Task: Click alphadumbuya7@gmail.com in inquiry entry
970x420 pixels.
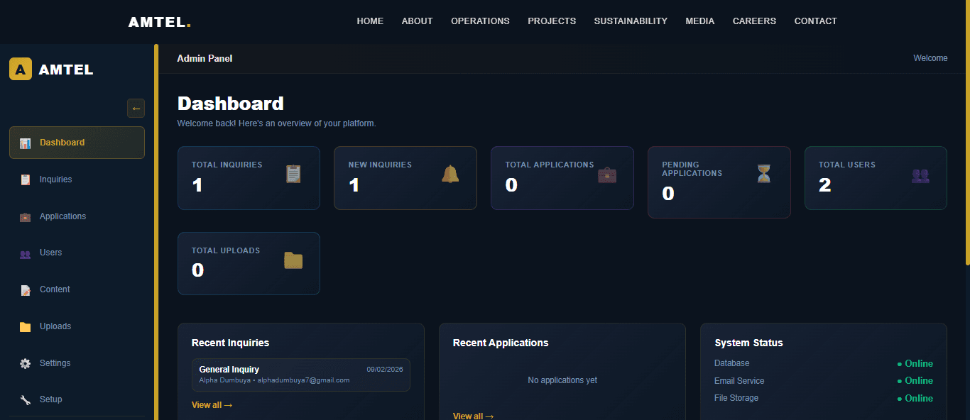Action: point(303,380)
